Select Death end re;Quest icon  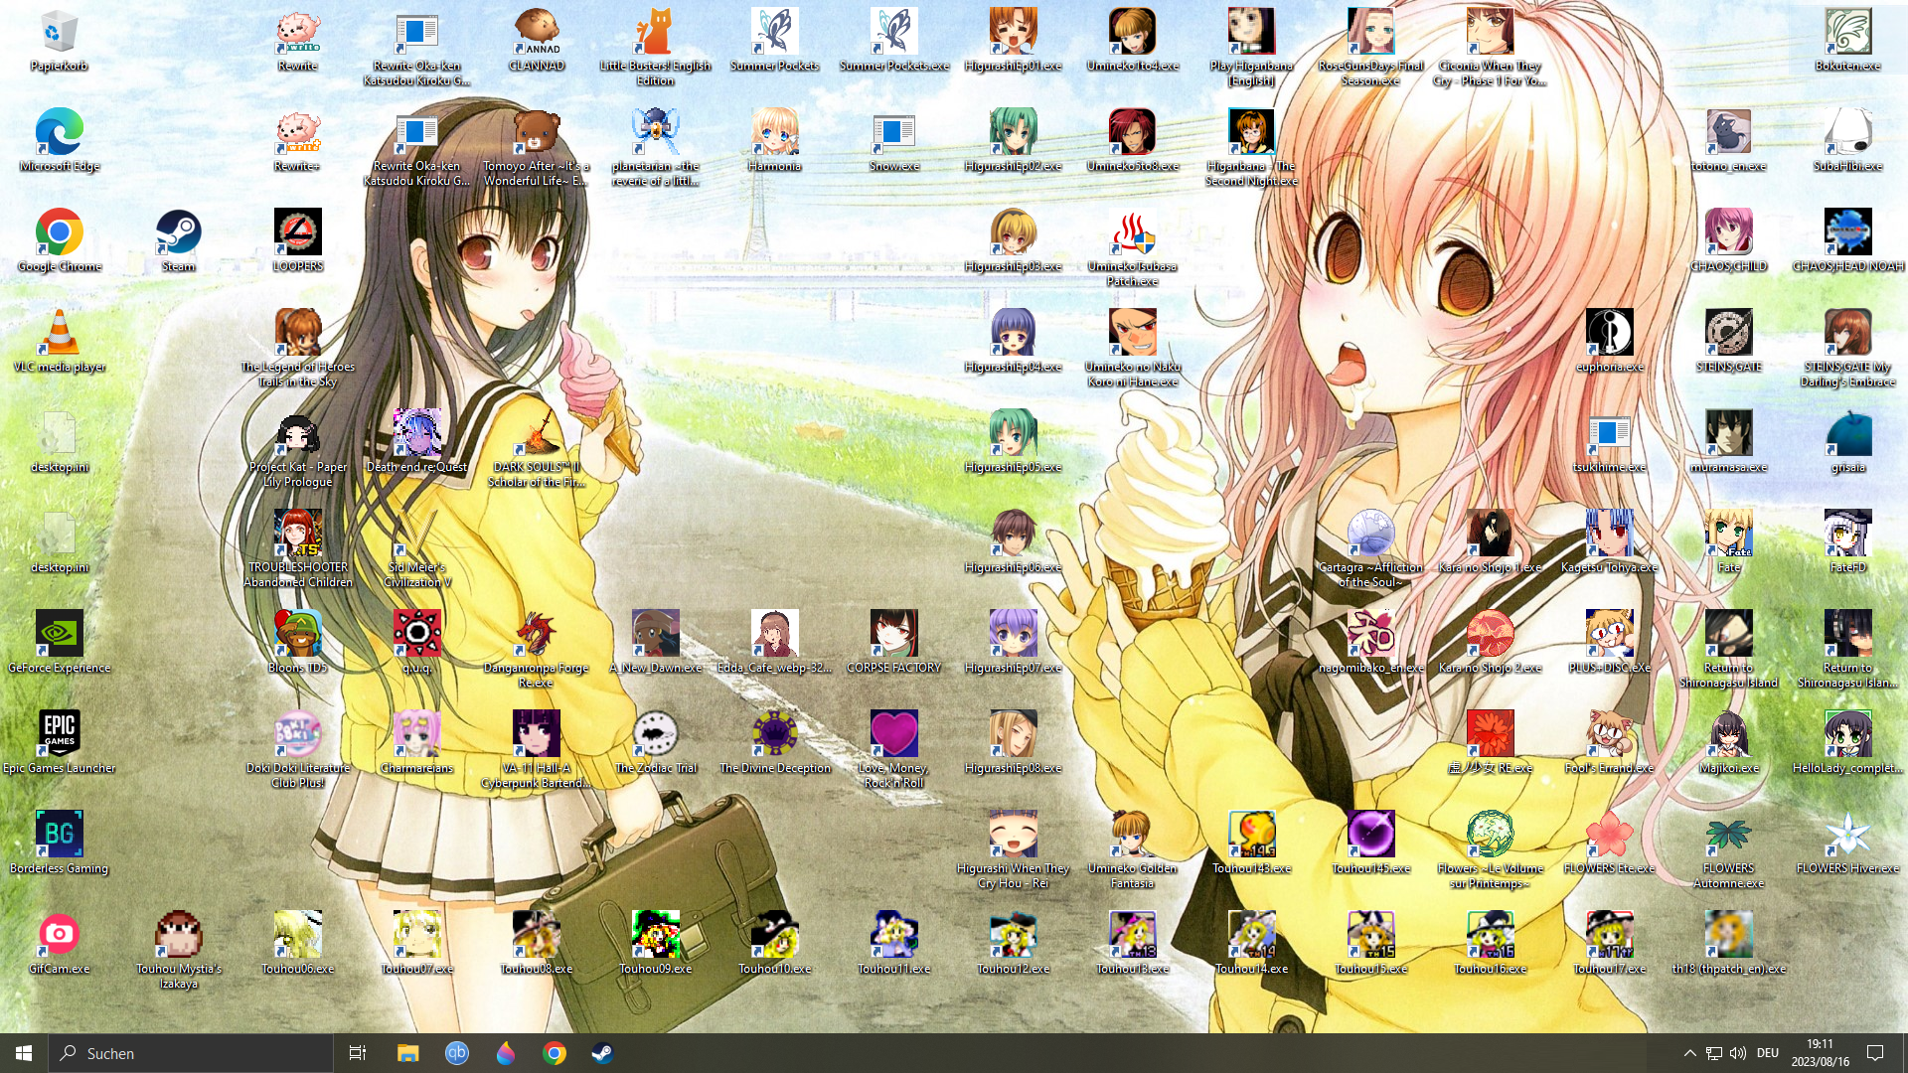(x=416, y=441)
